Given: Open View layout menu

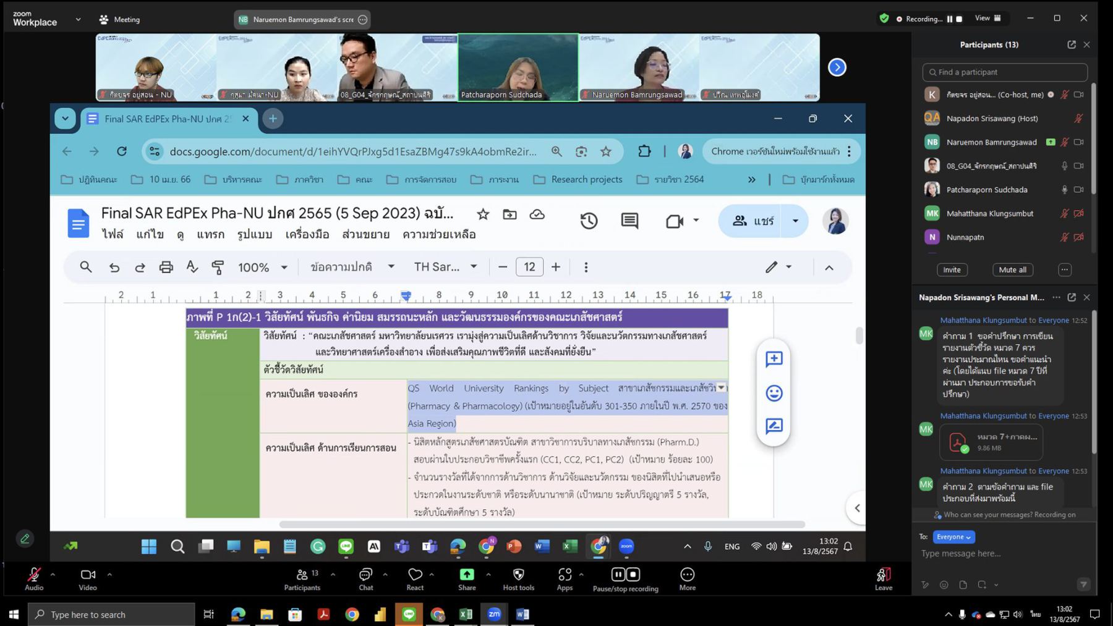Looking at the screenshot, I should [x=988, y=19].
